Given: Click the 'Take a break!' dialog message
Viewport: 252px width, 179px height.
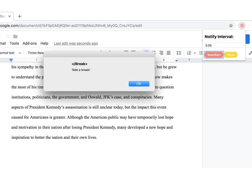Looking at the screenshot, I should [x=81, y=70].
